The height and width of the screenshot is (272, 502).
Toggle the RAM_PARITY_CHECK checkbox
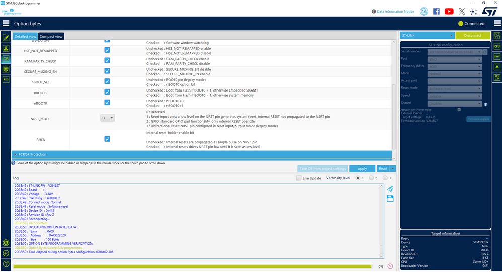107,60
